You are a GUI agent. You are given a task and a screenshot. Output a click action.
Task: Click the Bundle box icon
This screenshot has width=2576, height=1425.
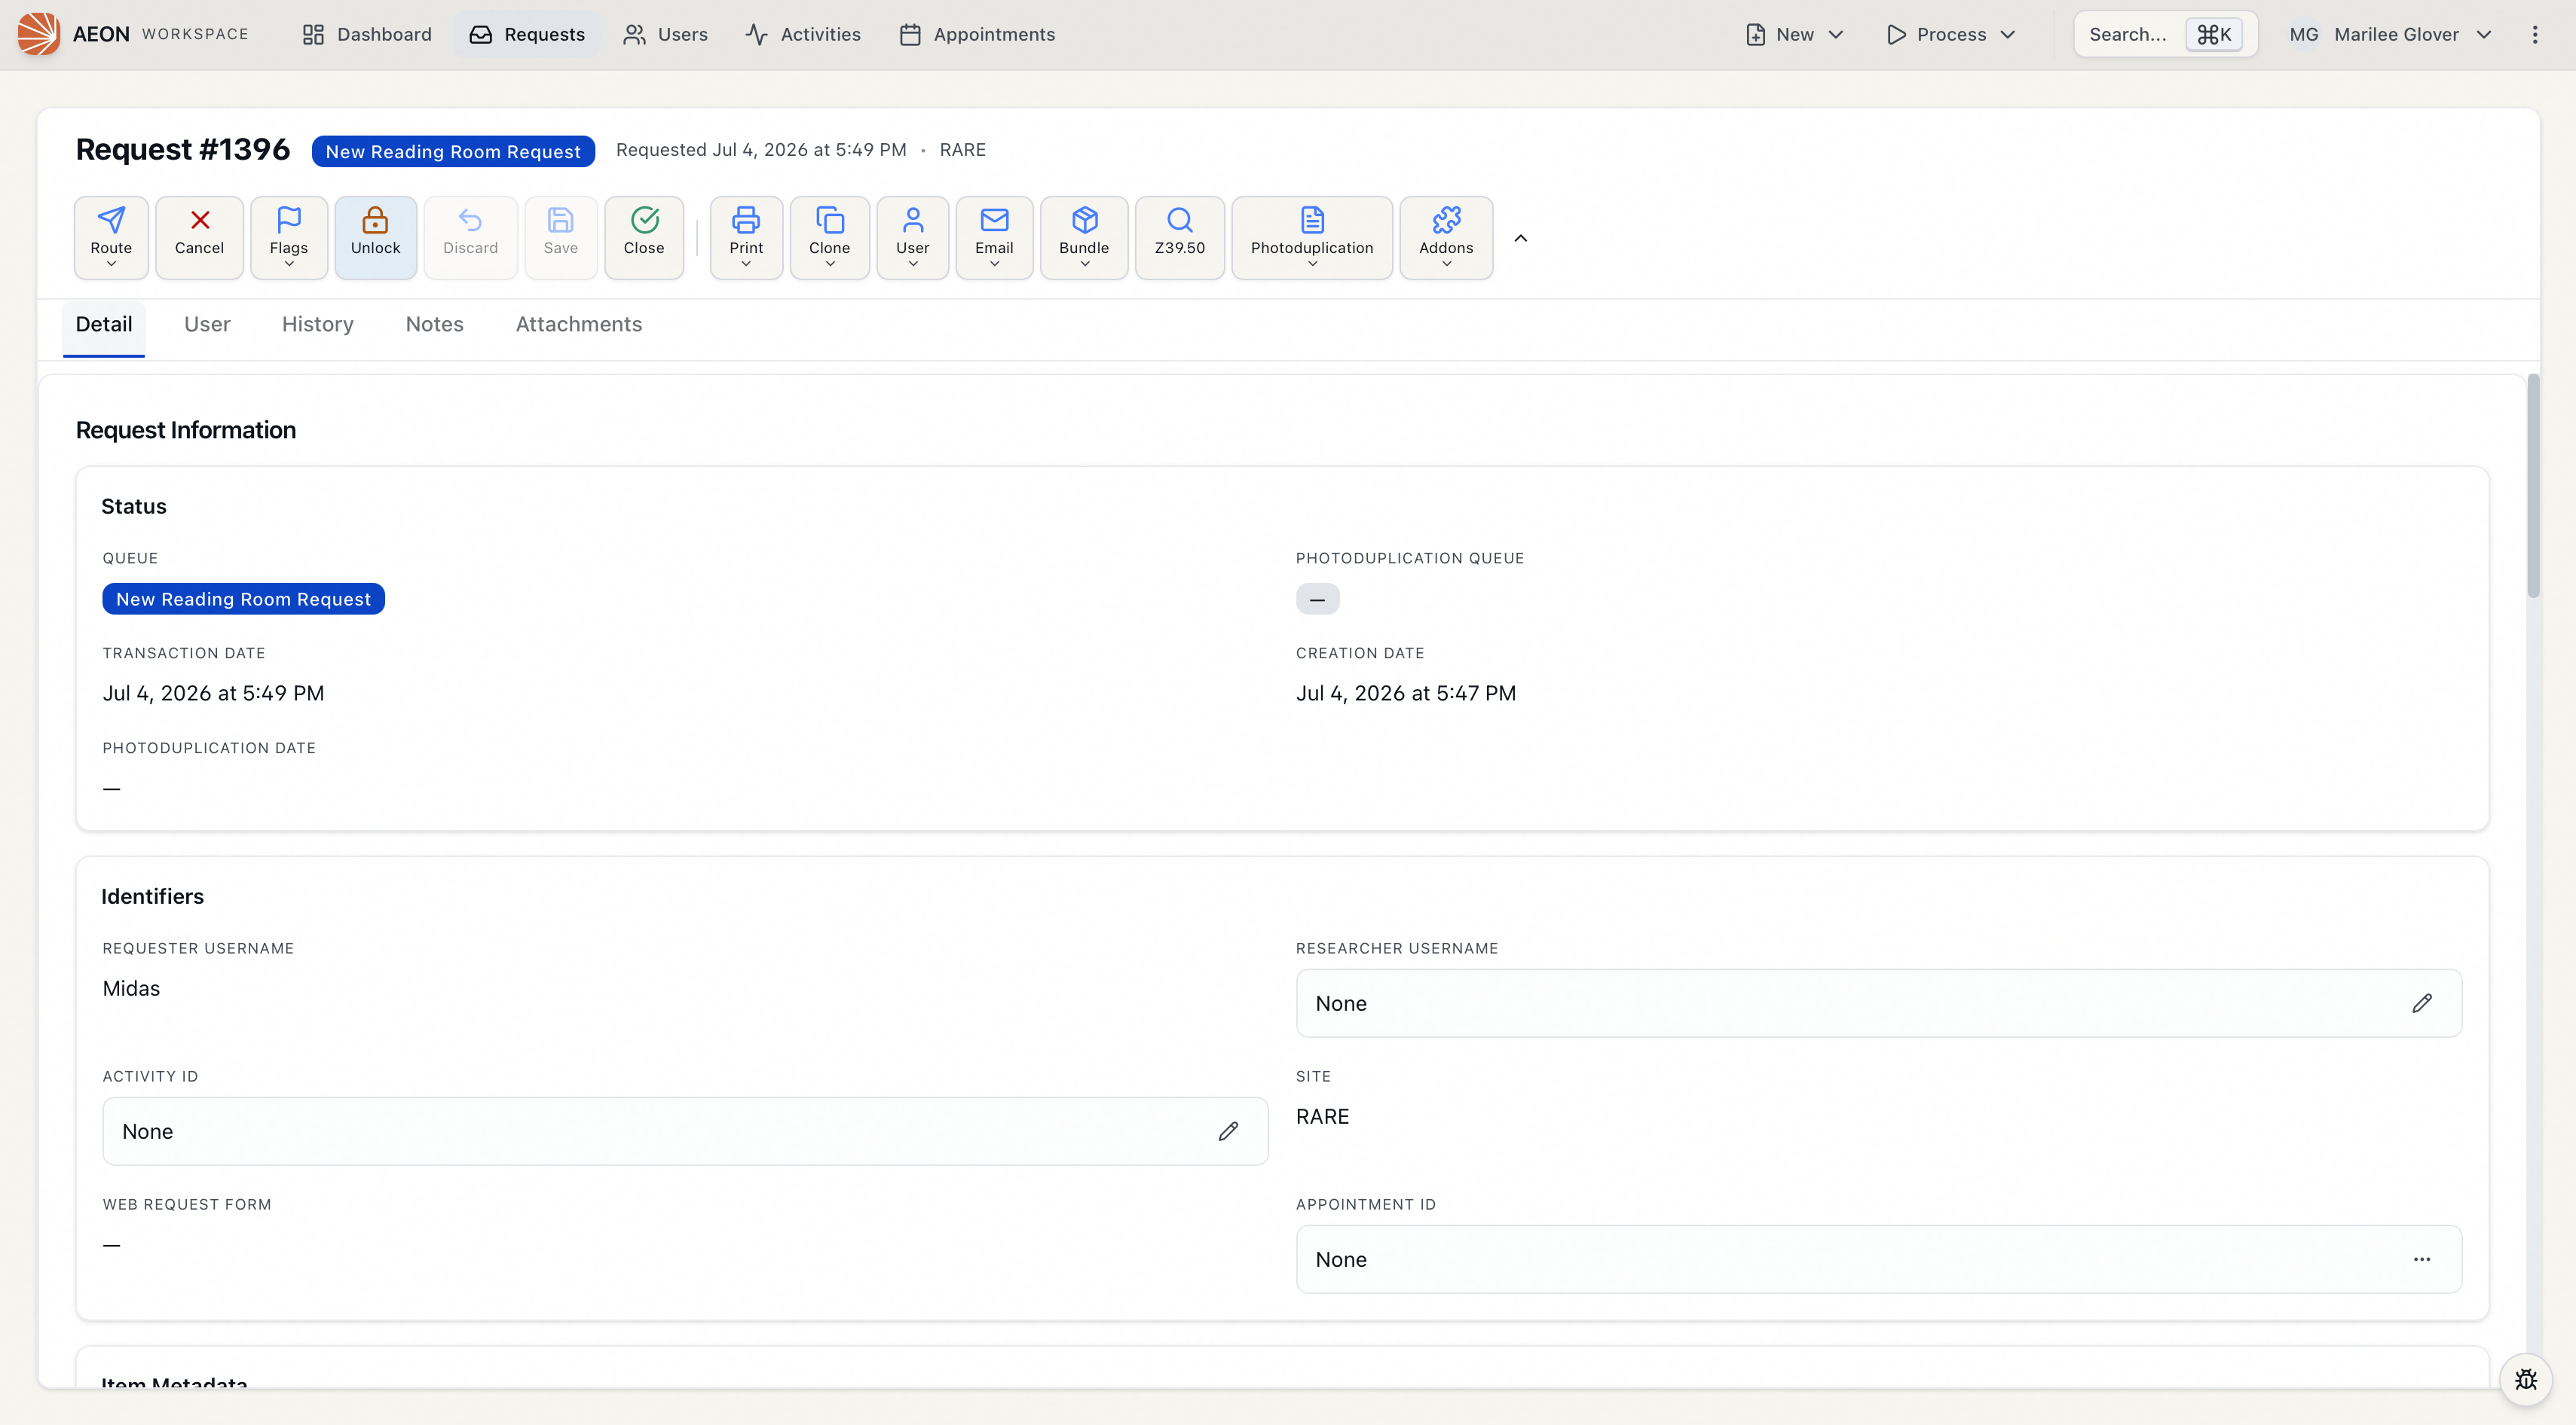pos(1085,219)
